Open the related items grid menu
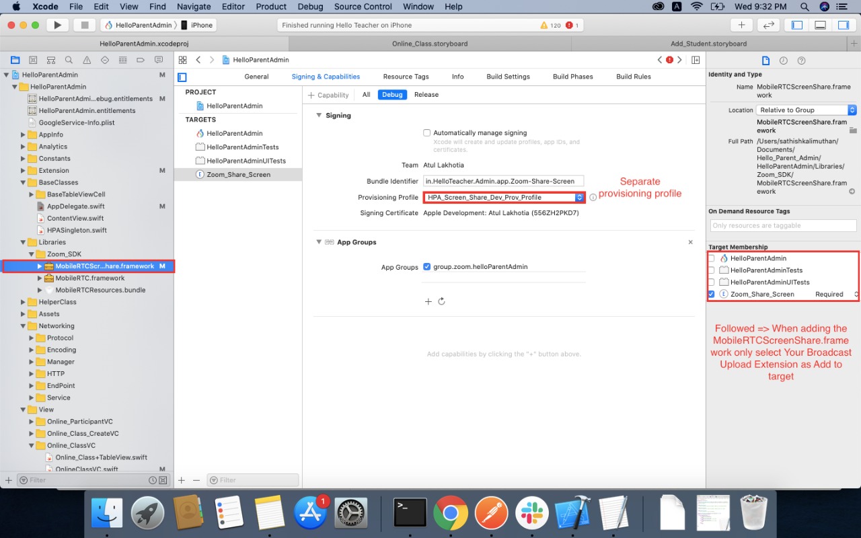861x538 pixels. [182, 60]
